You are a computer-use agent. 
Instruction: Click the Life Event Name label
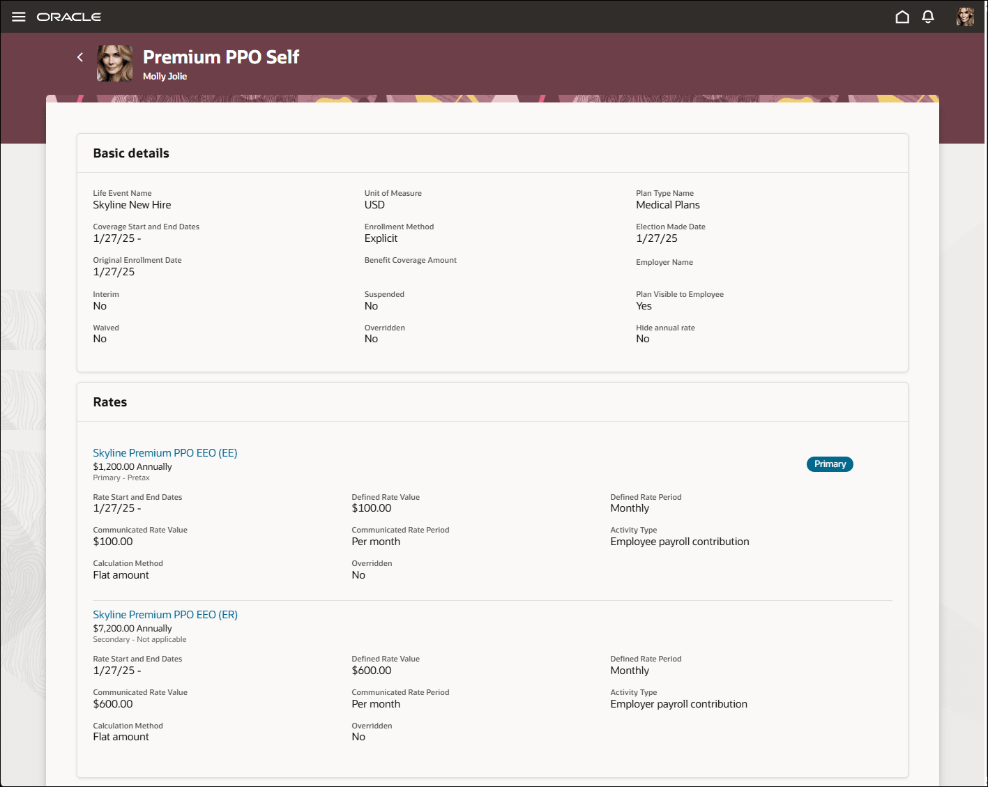(x=122, y=193)
